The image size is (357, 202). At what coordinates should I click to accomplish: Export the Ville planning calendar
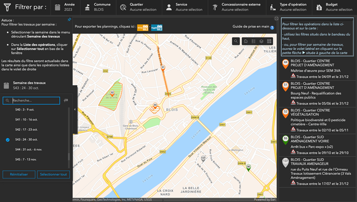pyautogui.click(x=143, y=28)
